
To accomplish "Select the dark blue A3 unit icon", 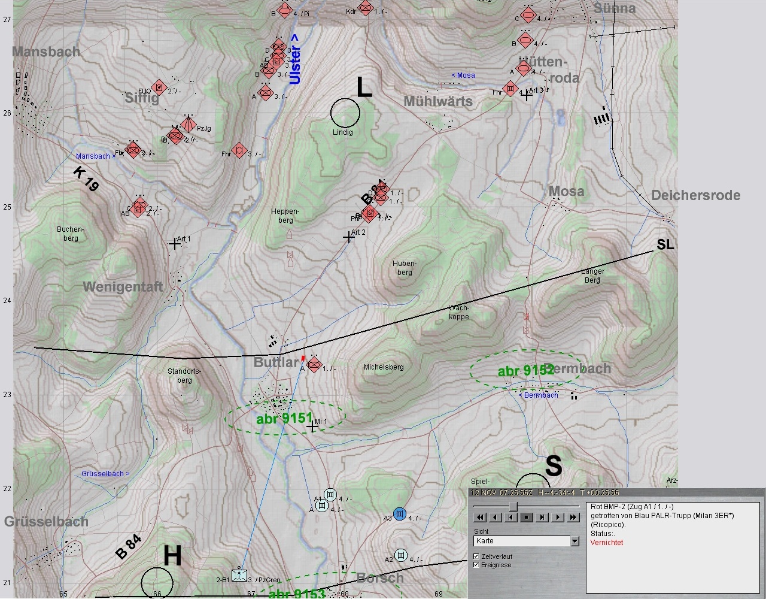I will pyautogui.click(x=400, y=514).
